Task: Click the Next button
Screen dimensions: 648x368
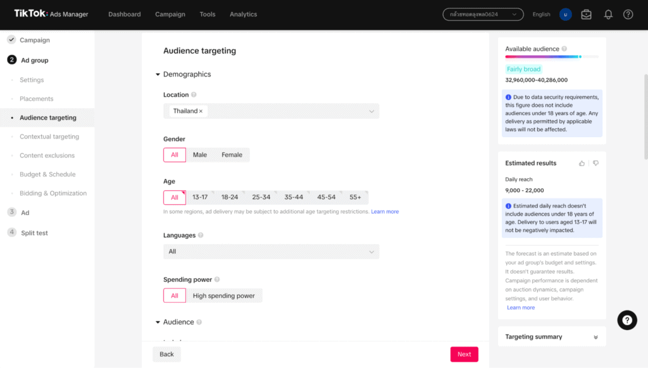Action: pyautogui.click(x=464, y=354)
